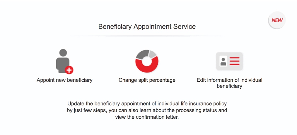Select 'Edit information of individual beneficiary' text
The width and height of the screenshot is (297, 135).
pos(229,83)
